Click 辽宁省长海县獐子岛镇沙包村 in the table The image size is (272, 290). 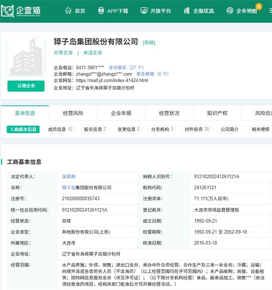(91, 254)
